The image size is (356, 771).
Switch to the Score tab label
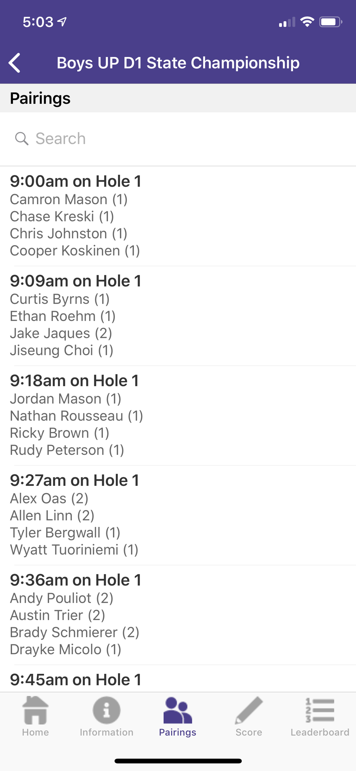[249, 732]
